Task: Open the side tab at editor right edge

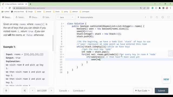Action: coord(171,53)
